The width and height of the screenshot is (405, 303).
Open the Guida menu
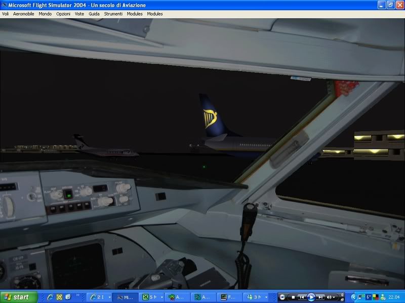pos(94,14)
